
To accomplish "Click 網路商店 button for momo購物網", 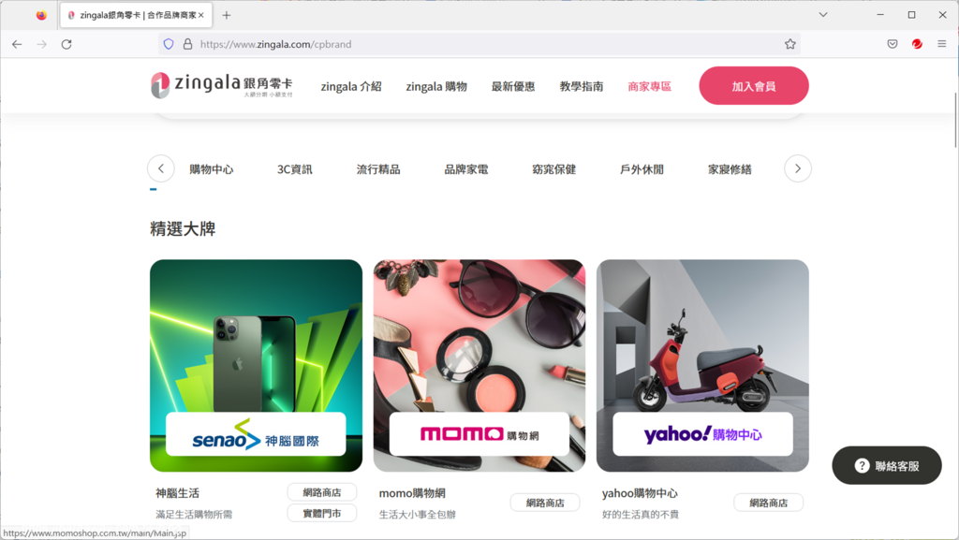I will coord(546,503).
